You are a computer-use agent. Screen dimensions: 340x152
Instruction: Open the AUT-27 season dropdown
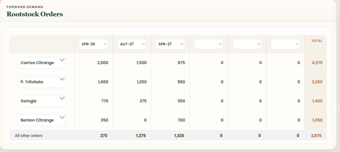(132, 44)
